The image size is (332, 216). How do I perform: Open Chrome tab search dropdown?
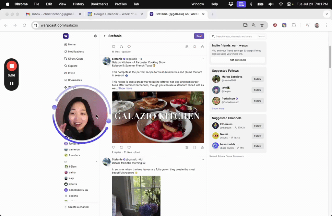coord(327,14)
